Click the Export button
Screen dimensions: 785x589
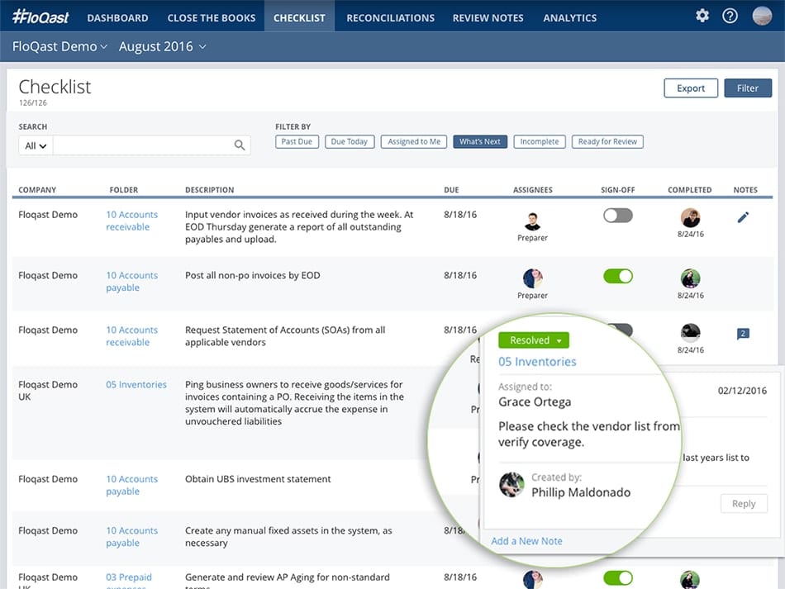click(691, 88)
